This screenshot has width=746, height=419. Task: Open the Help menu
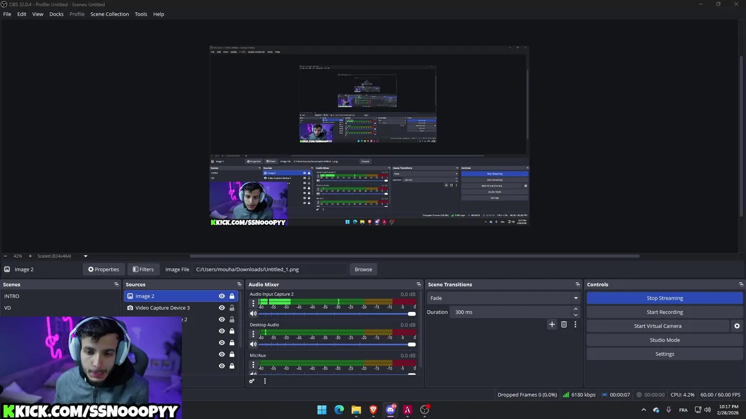click(159, 14)
